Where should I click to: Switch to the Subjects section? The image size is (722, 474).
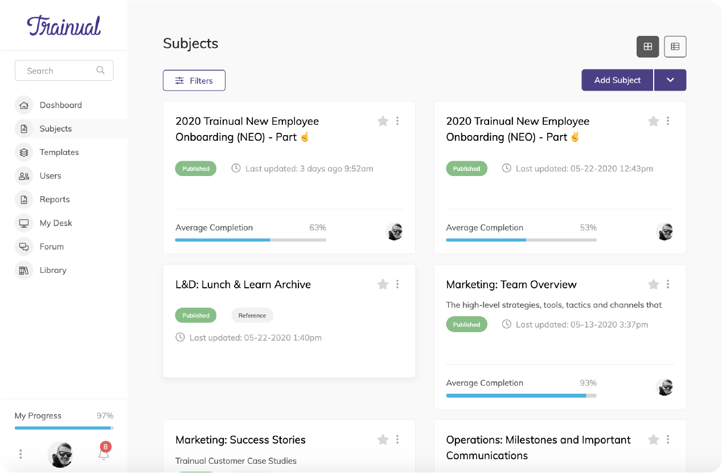click(x=55, y=129)
